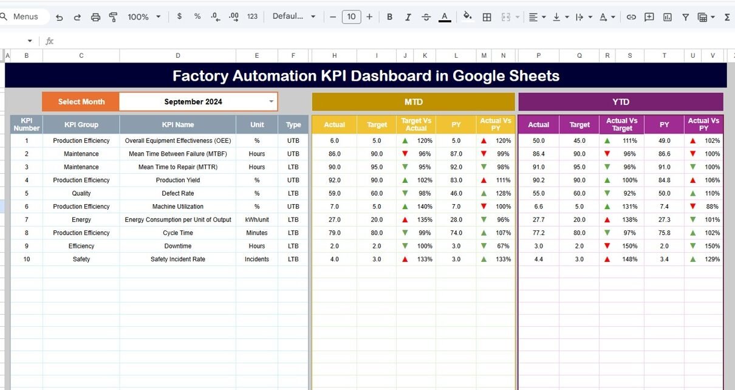Open the fill color paint bucket
This screenshot has height=390, width=735.
tap(467, 17)
